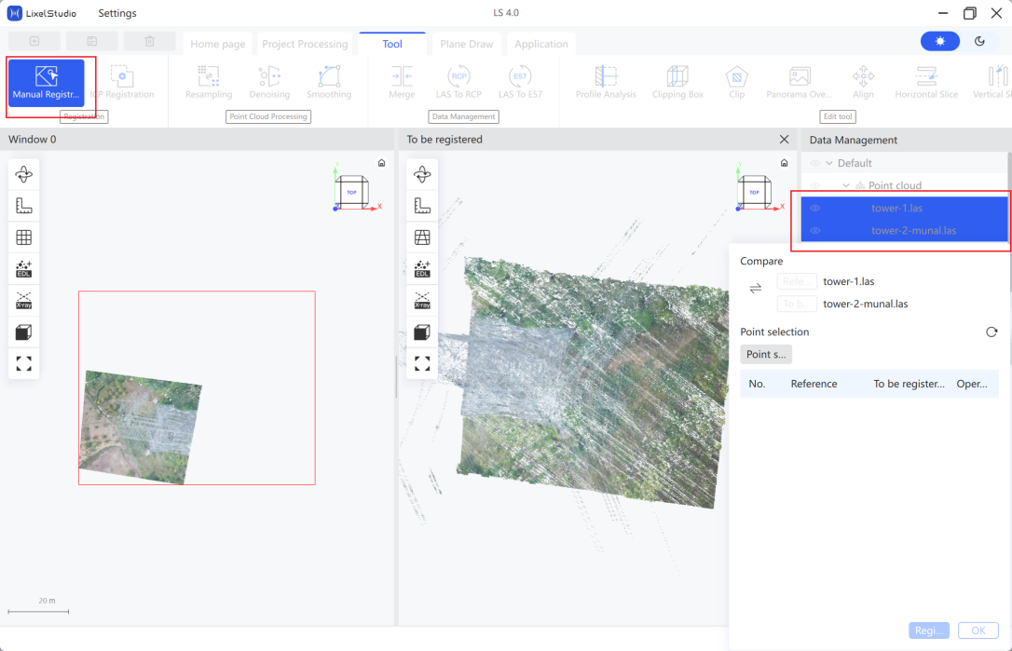Open the Application tab
Viewport: 1012px width, 651px height.
tap(541, 44)
